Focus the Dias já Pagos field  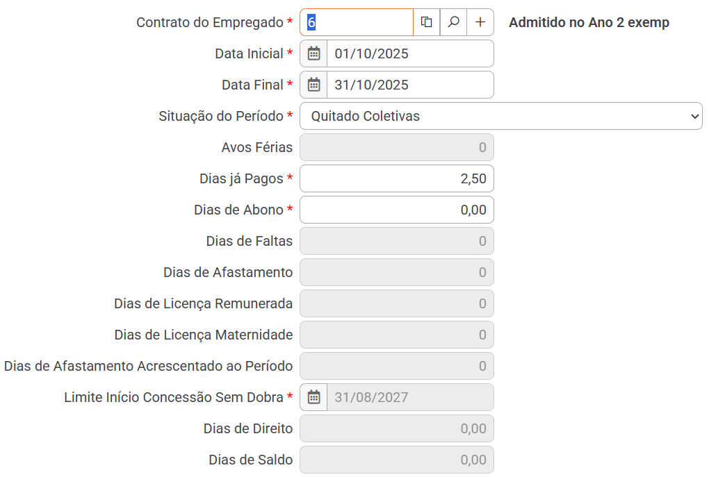(396, 178)
